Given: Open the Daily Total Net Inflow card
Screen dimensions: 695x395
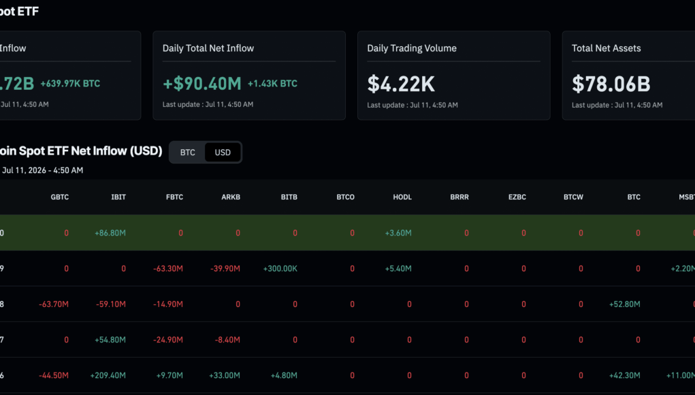Looking at the screenshot, I should tap(249, 76).
